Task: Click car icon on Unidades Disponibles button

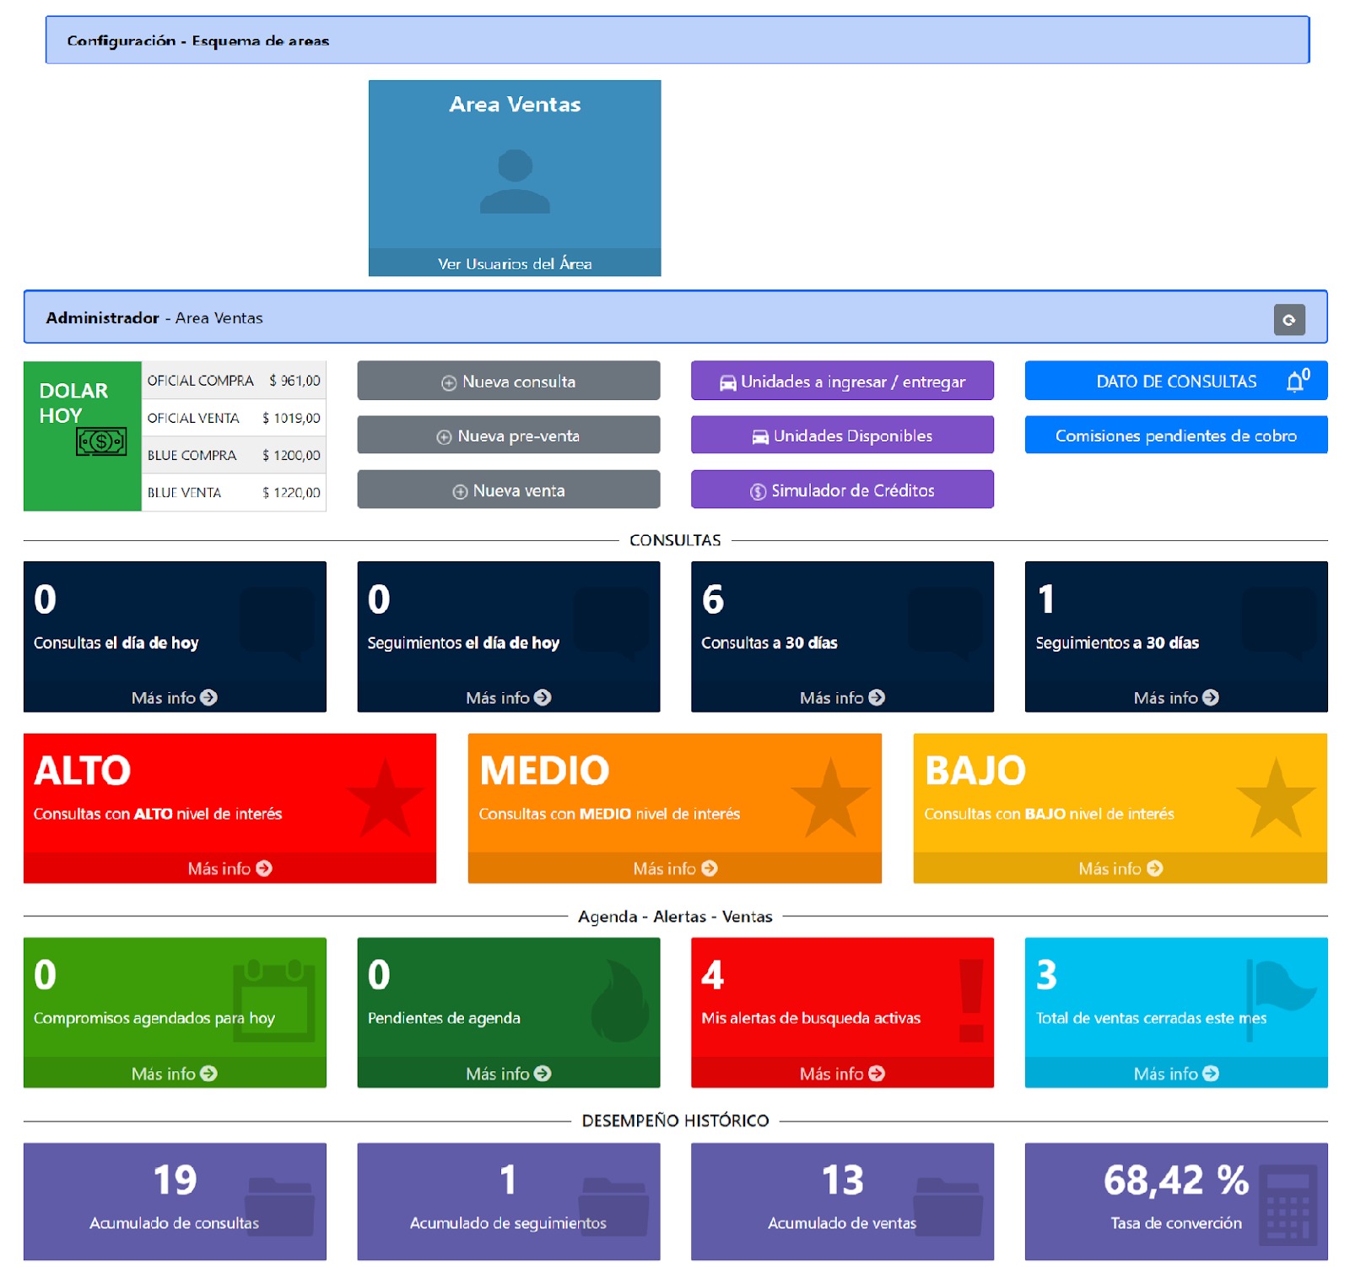Action: [760, 437]
